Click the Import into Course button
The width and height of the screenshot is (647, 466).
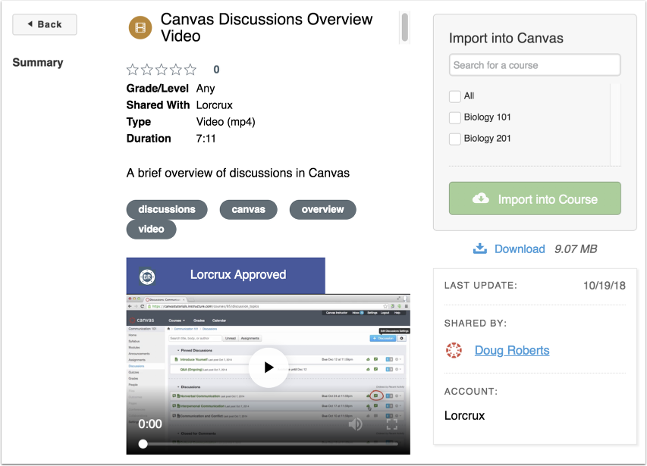point(535,199)
